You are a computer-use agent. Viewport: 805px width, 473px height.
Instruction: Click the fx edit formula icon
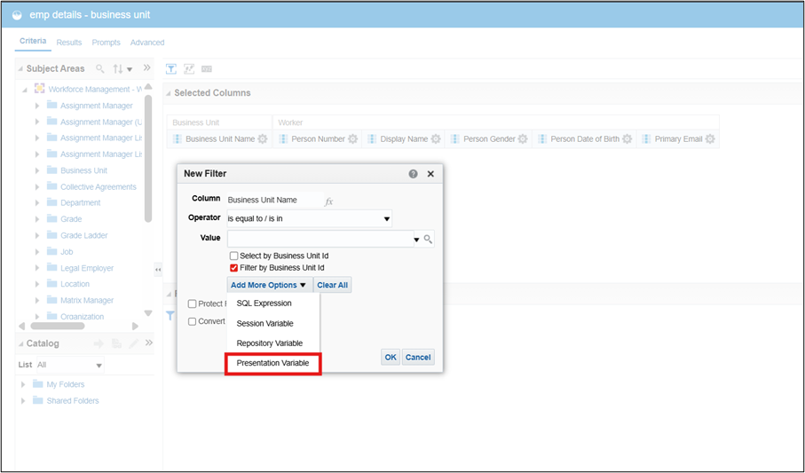[x=328, y=201]
